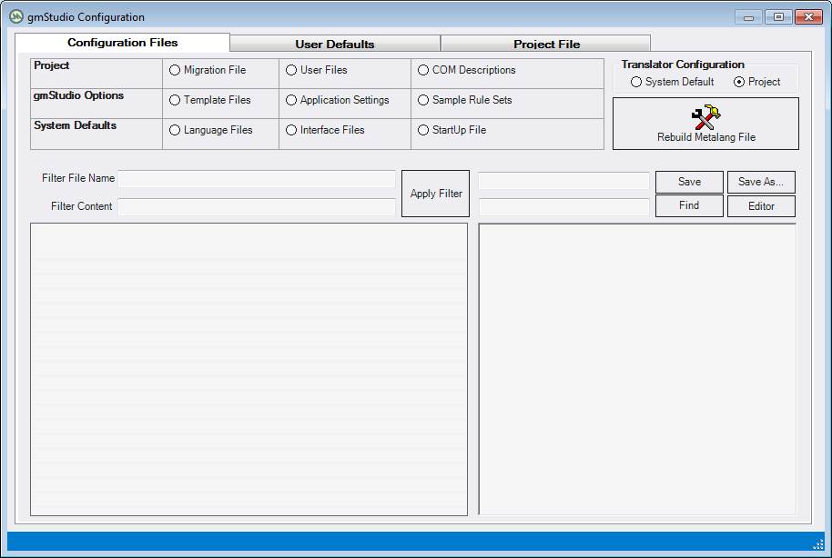Pick the Application Settings radio button
This screenshot has width=832, height=558.
coord(291,101)
